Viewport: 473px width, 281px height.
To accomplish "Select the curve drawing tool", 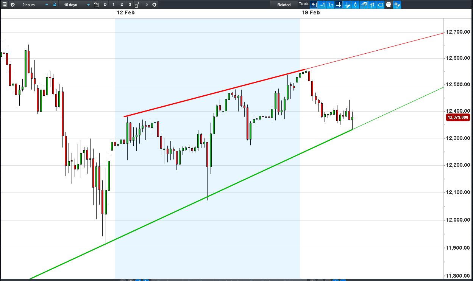I will pos(322,5).
